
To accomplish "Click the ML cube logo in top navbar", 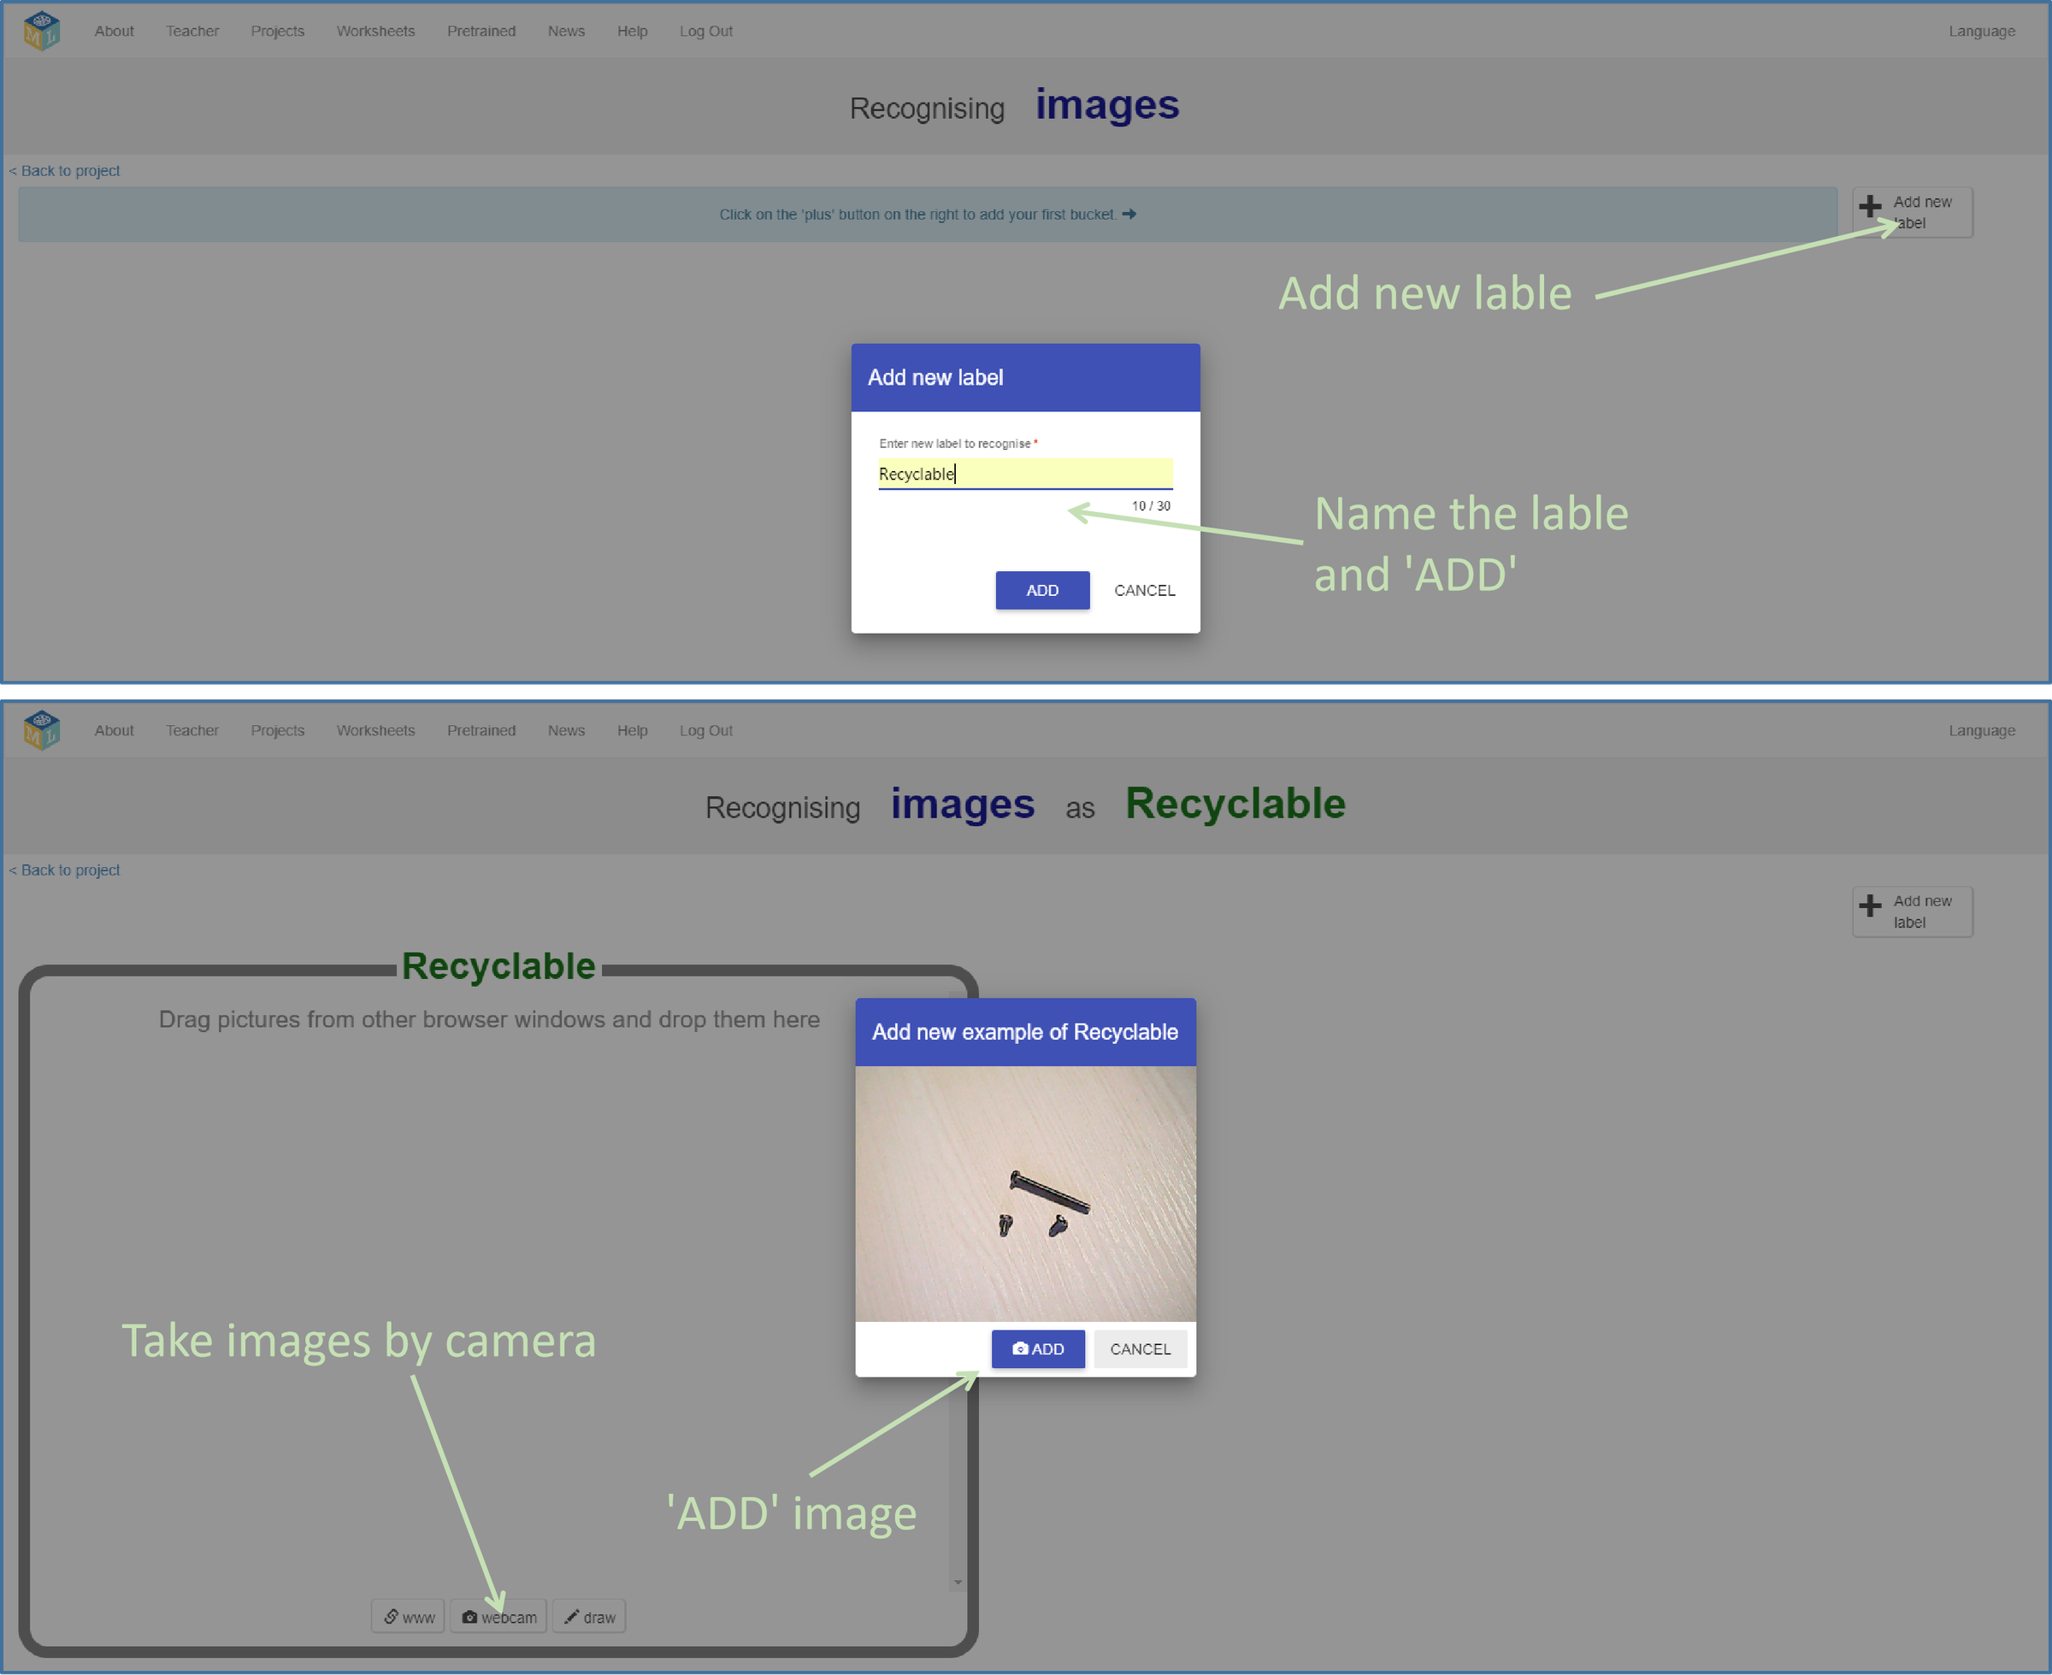I will click(42, 31).
